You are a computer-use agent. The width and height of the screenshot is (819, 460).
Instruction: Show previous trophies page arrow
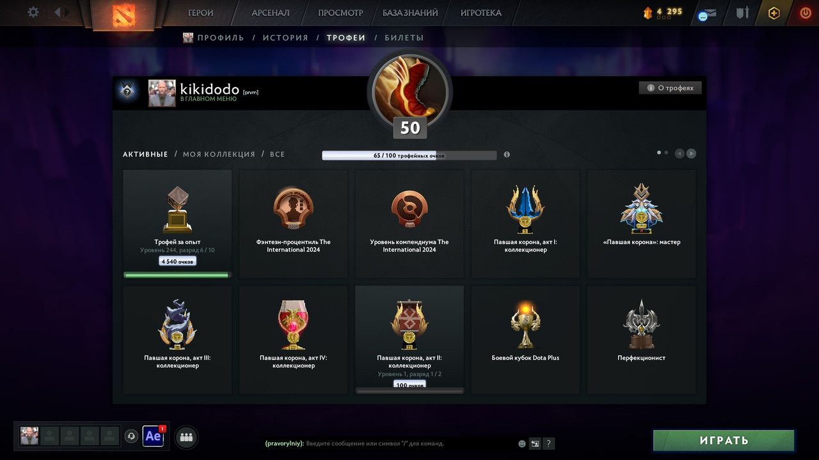coord(680,153)
